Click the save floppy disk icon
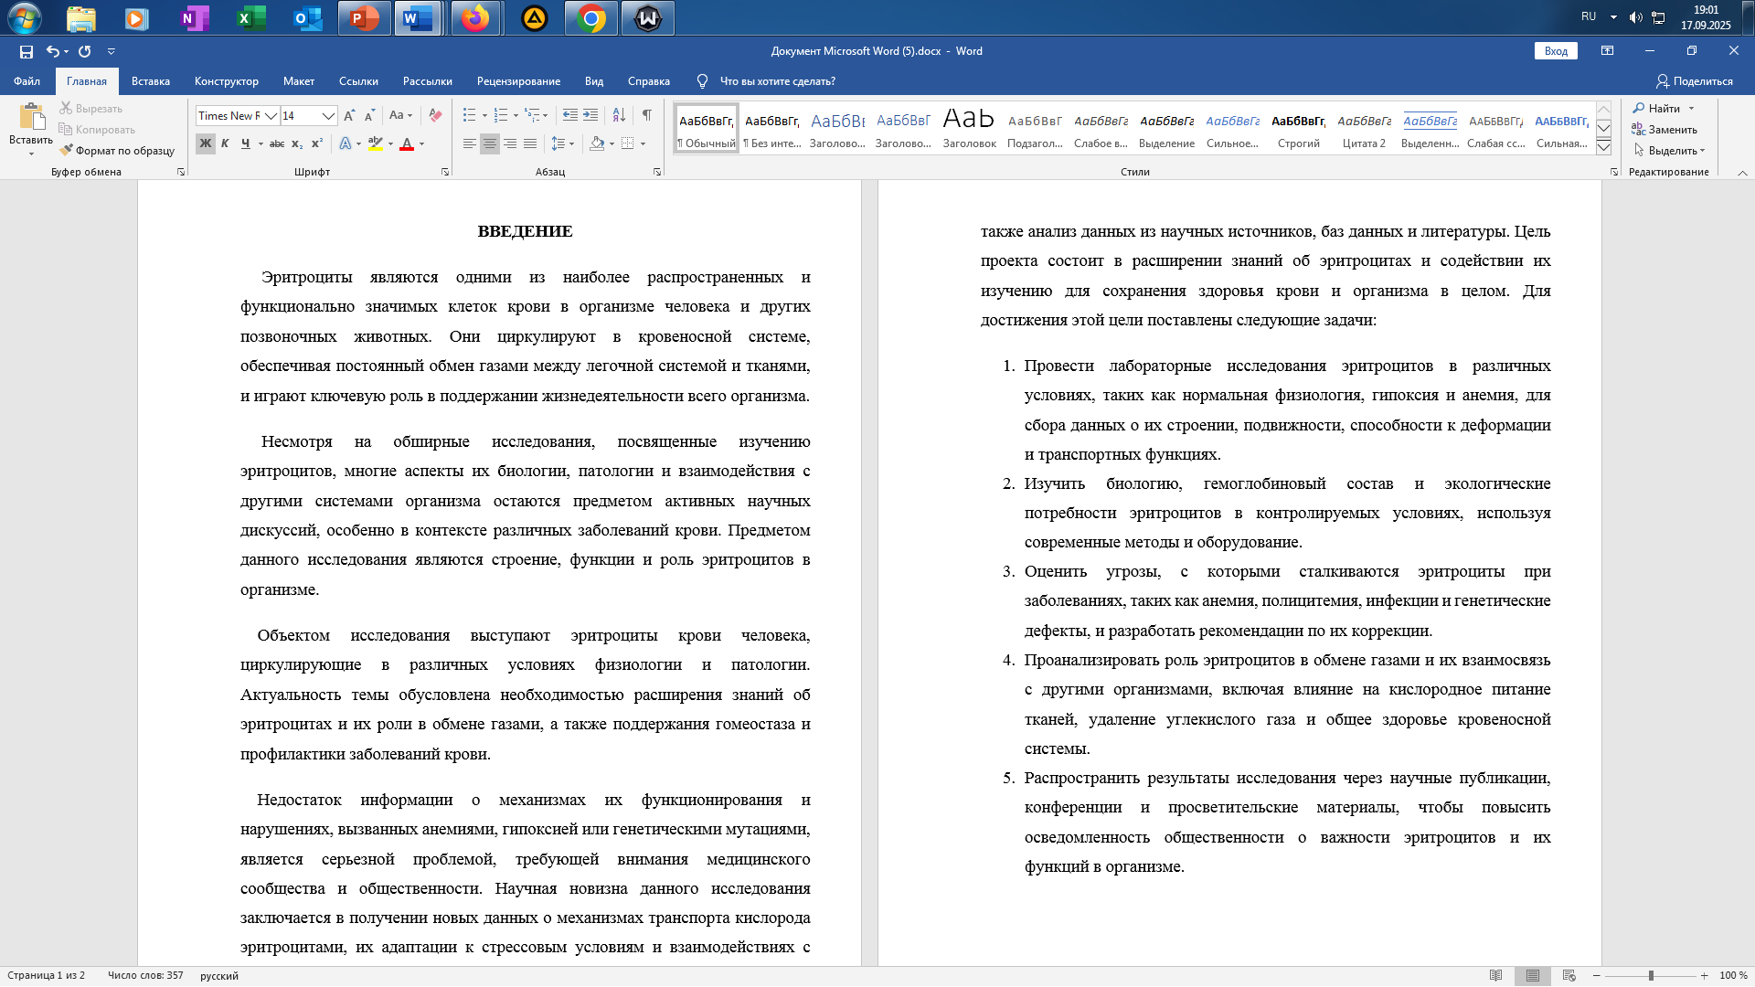Image resolution: width=1755 pixels, height=987 pixels. point(27,51)
